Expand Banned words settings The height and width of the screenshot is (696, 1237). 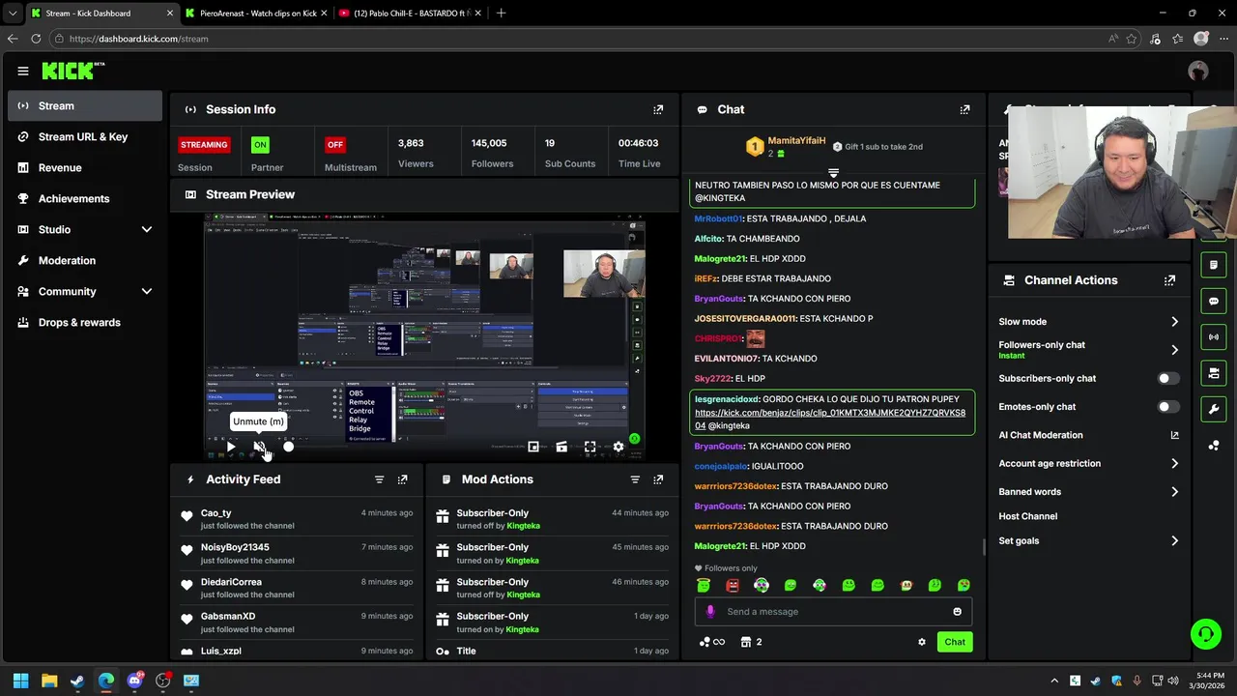[x=1174, y=492]
